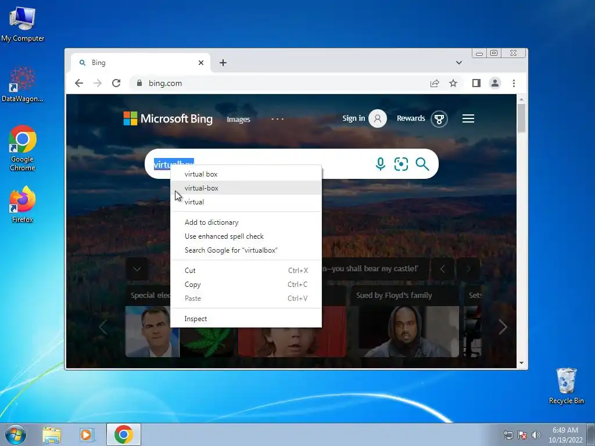Viewport: 595px width, 446px height.
Task: Move news carousel left arrow
Action: (x=103, y=327)
